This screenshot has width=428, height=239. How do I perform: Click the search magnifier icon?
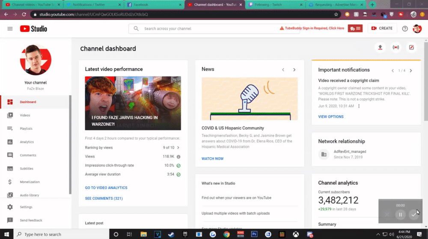(136, 28)
